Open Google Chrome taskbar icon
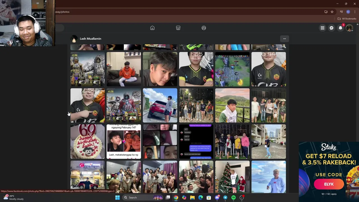The height and width of the screenshot is (202, 359). click(x=176, y=198)
